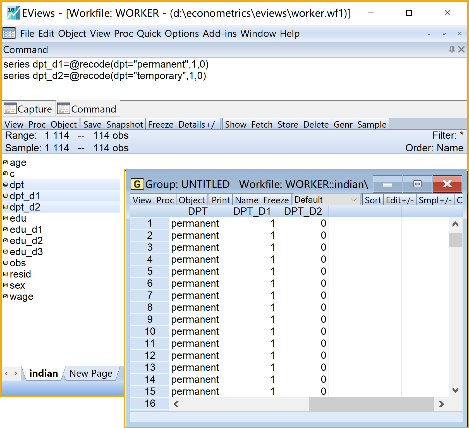Open the Quick menu
The image size is (469, 428).
pyautogui.click(x=149, y=34)
